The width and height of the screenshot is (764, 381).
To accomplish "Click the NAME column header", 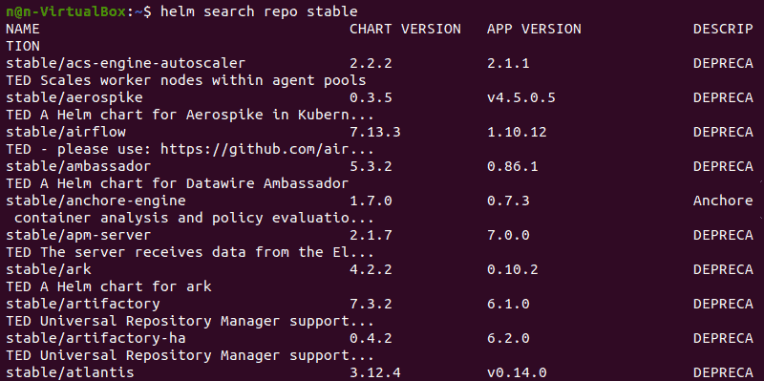I will (x=22, y=30).
